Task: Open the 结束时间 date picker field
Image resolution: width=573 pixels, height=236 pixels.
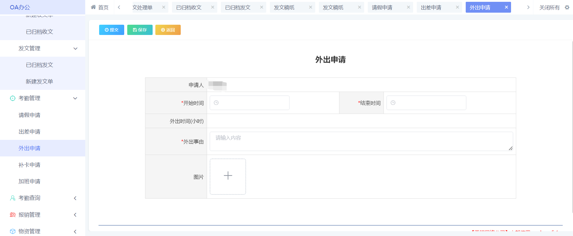Action: [426, 103]
